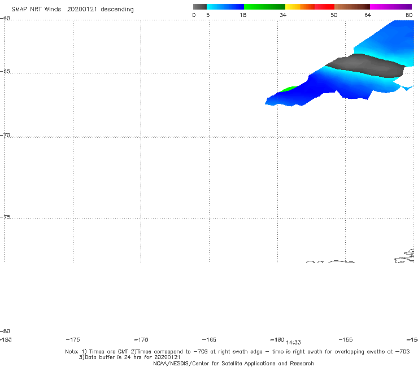
Task: Click the latitude axis label "-65"
Action: 5,72
